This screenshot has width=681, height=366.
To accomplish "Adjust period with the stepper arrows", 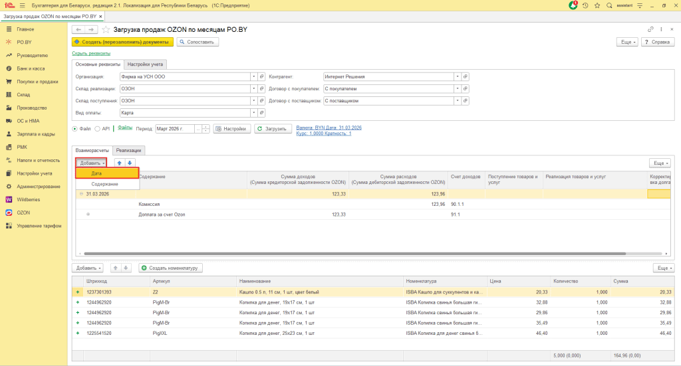I will coord(206,129).
